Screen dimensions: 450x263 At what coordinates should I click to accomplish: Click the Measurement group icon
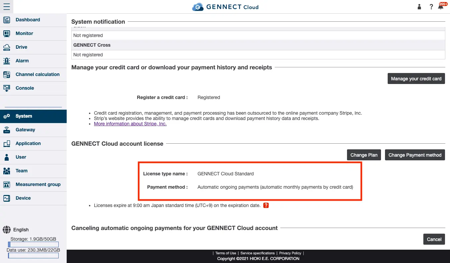point(7,185)
